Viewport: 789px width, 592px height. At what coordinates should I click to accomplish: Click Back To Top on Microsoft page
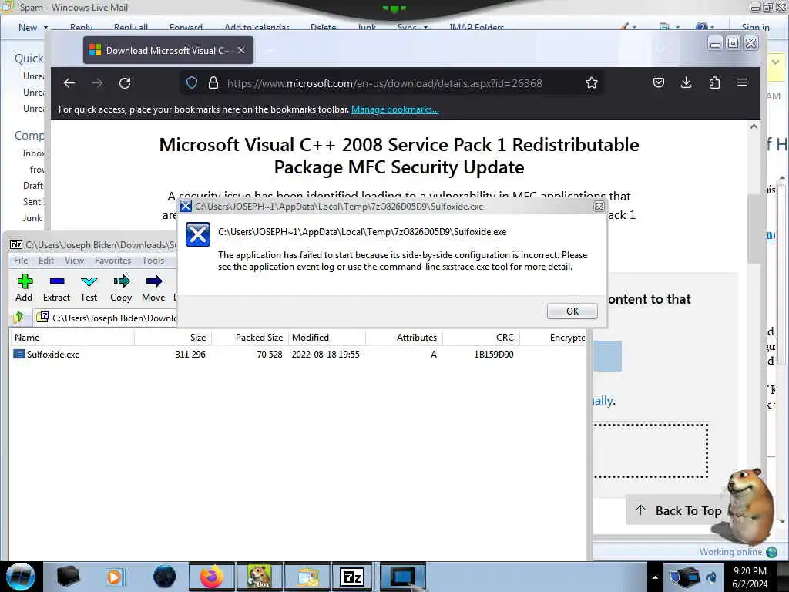pyautogui.click(x=678, y=510)
